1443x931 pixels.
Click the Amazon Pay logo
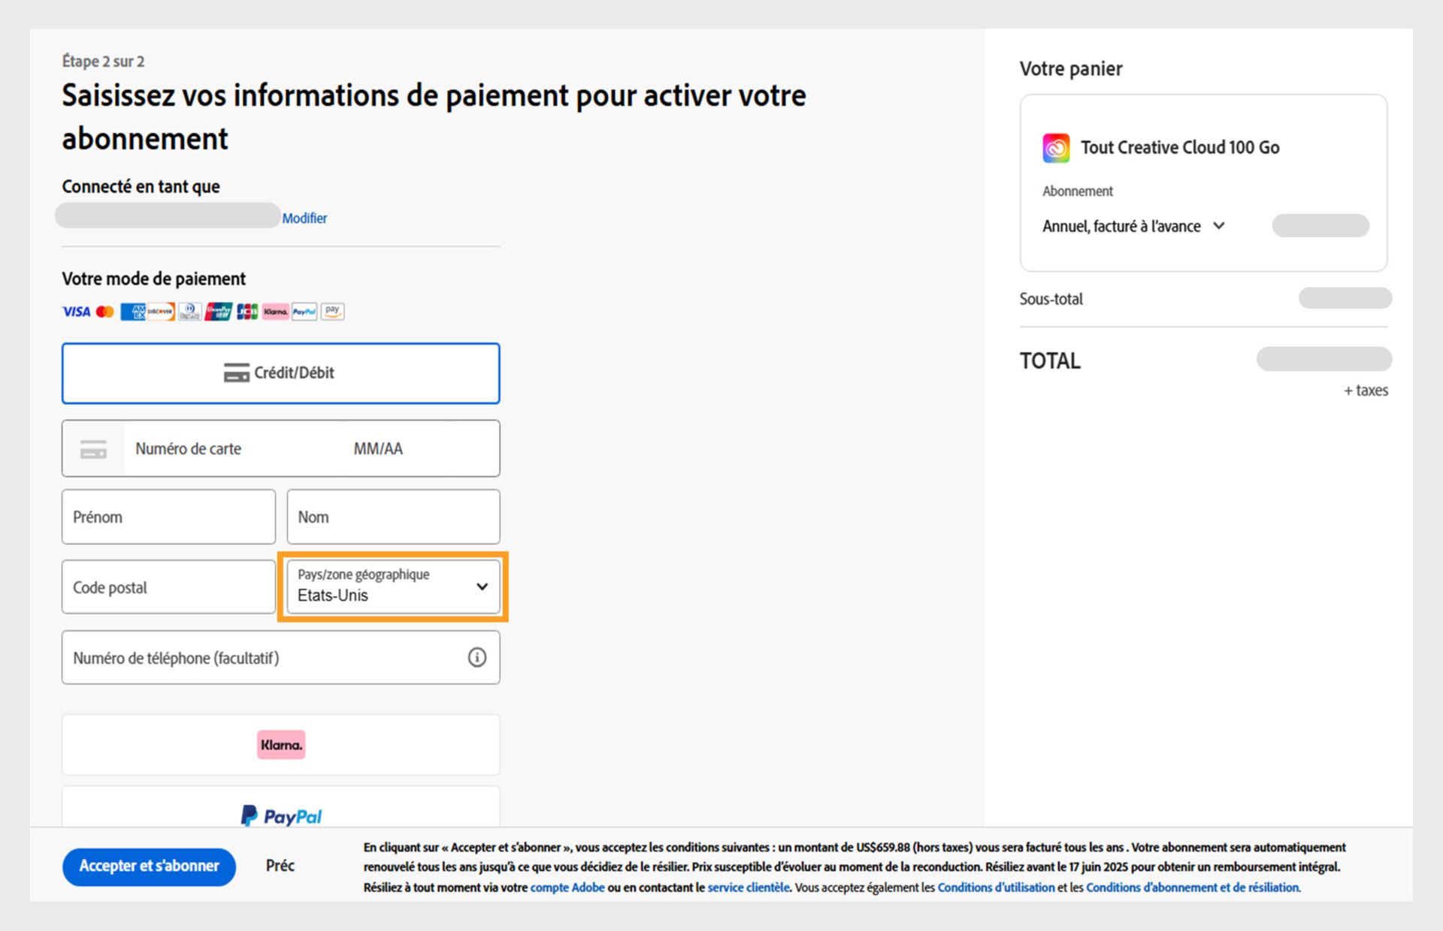(332, 312)
